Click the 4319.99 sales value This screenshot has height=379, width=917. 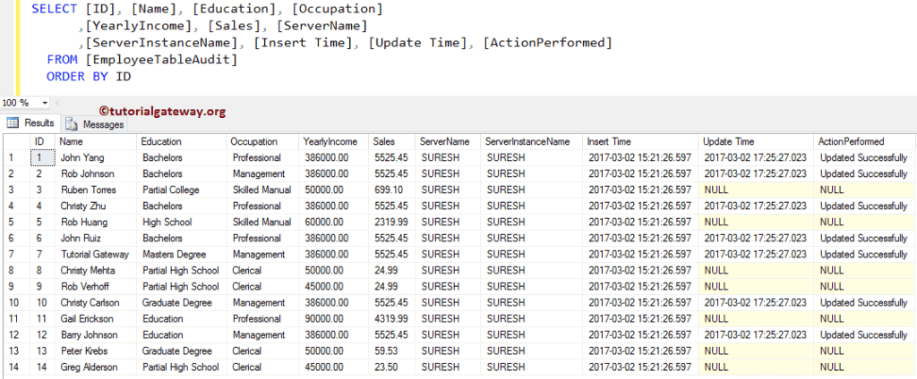(392, 319)
